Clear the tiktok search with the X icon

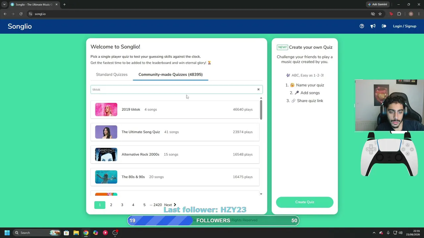(x=258, y=89)
